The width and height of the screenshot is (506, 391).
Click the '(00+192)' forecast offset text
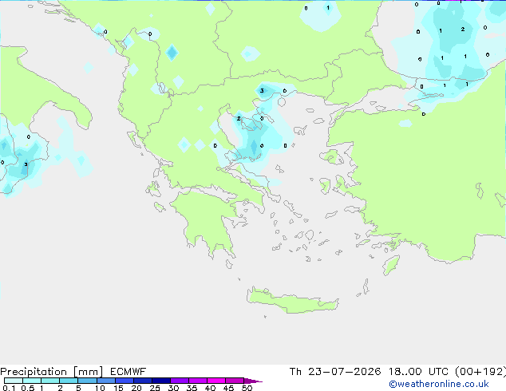[x=480, y=372]
